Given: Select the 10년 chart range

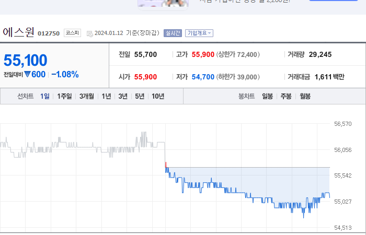Looking at the screenshot, I should pos(158,96).
